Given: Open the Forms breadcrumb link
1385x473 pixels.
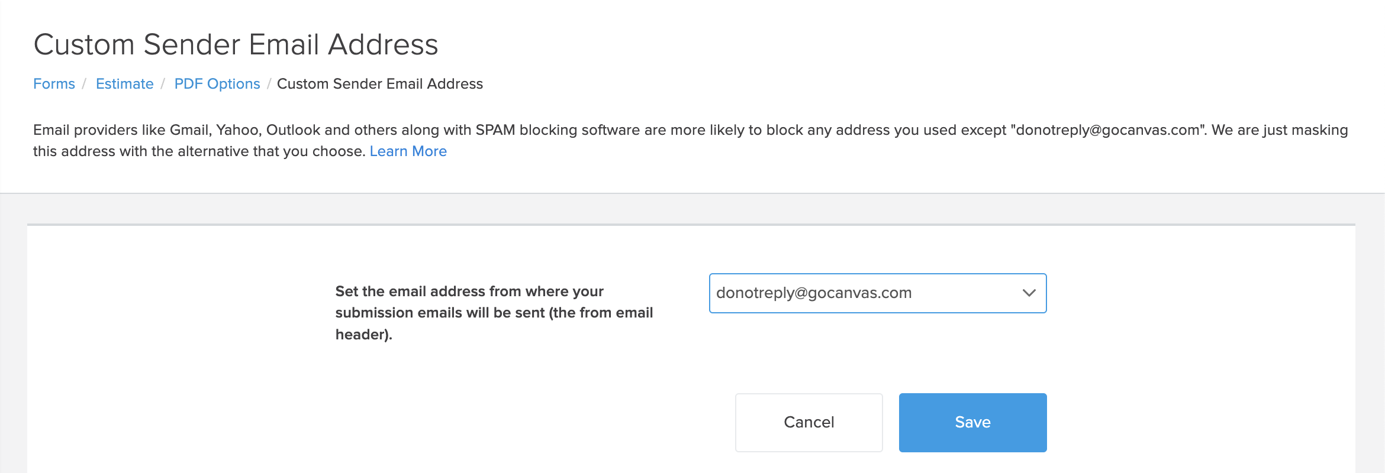Looking at the screenshot, I should click(54, 84).
